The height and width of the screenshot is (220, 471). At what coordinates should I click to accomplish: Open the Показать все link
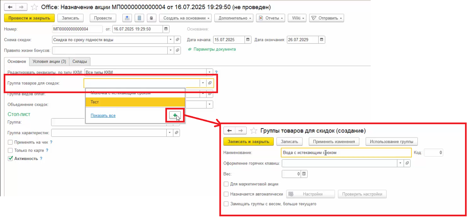coord(103,116)
